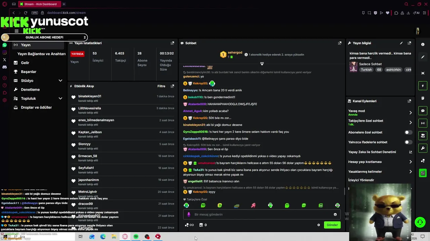The image size is (430, 241).
Task: Open the gift shop icon in chat
Action: 201,225
